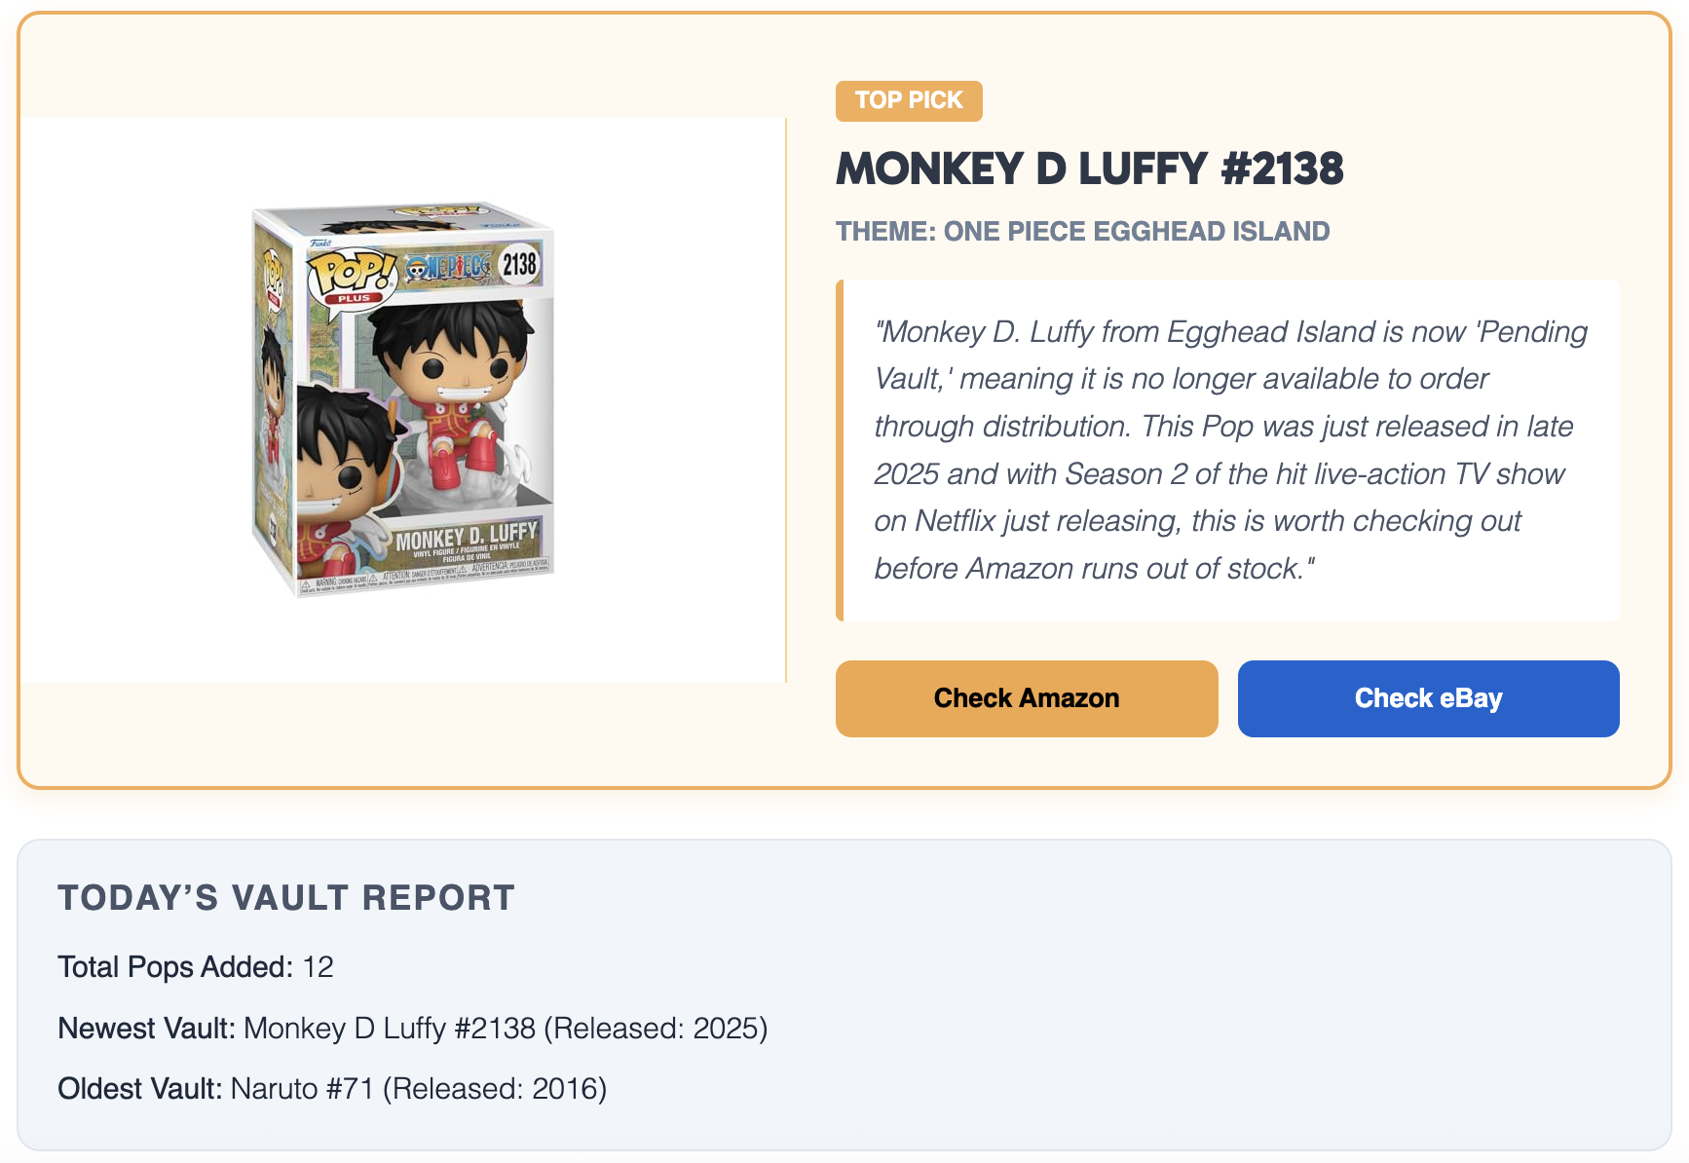The width and height of the screenshot is (1689, 1163).
Task: Click the number 2138 badge on the box
Action: pyautogui.click(x=521, y=266)
